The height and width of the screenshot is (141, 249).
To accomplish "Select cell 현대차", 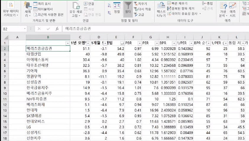I will click(48, 110).
